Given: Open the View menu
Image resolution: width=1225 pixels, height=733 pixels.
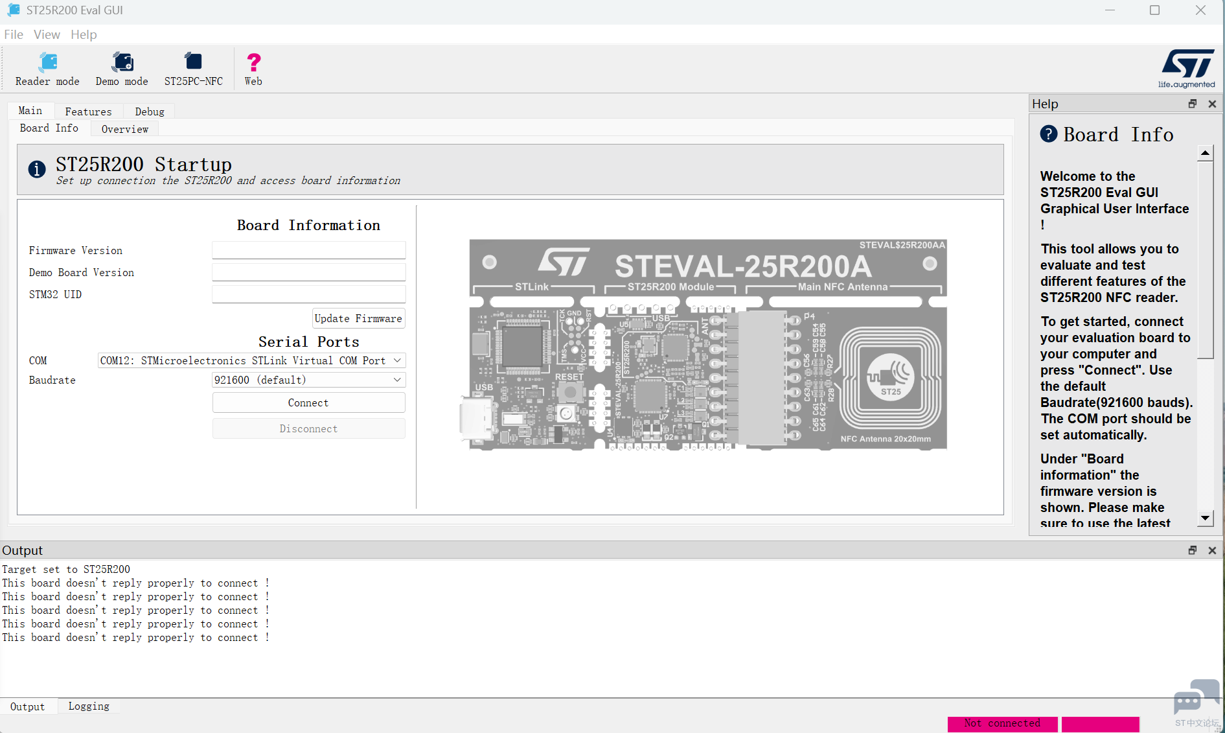Looking at the screenshot, I should click(x=47, y=34).
